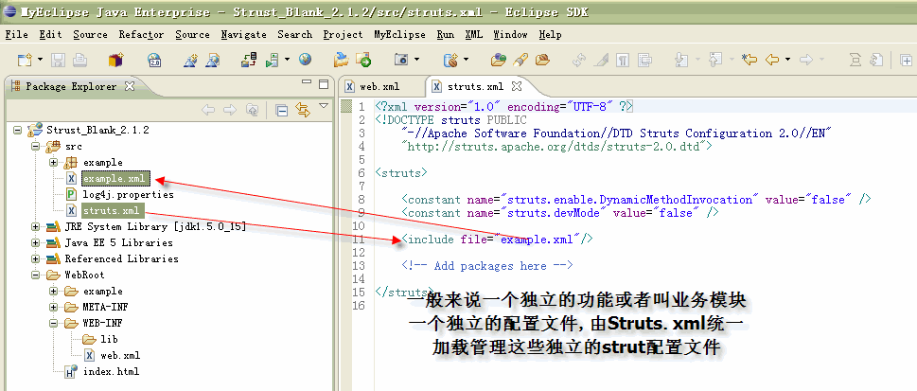Select the lib folder under WEB-INF
This screenshot has width=917, height=391.
109,339
